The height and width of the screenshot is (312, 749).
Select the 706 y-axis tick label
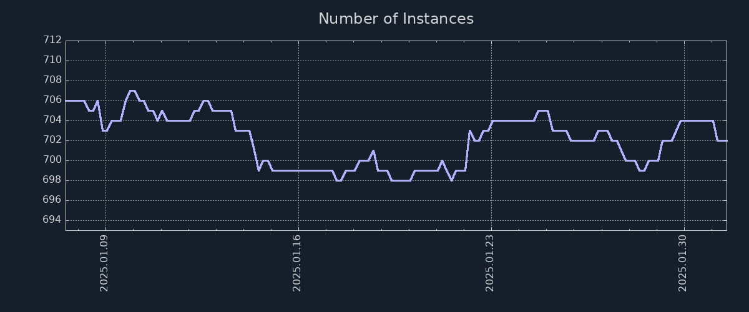pyautogui.click(x=52, y=100)
